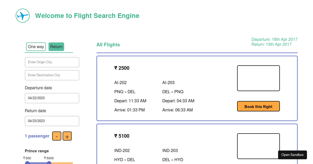The image size is (313, 164).
Task: Click the Enter Destination City input field
Action: click(52, 75)
